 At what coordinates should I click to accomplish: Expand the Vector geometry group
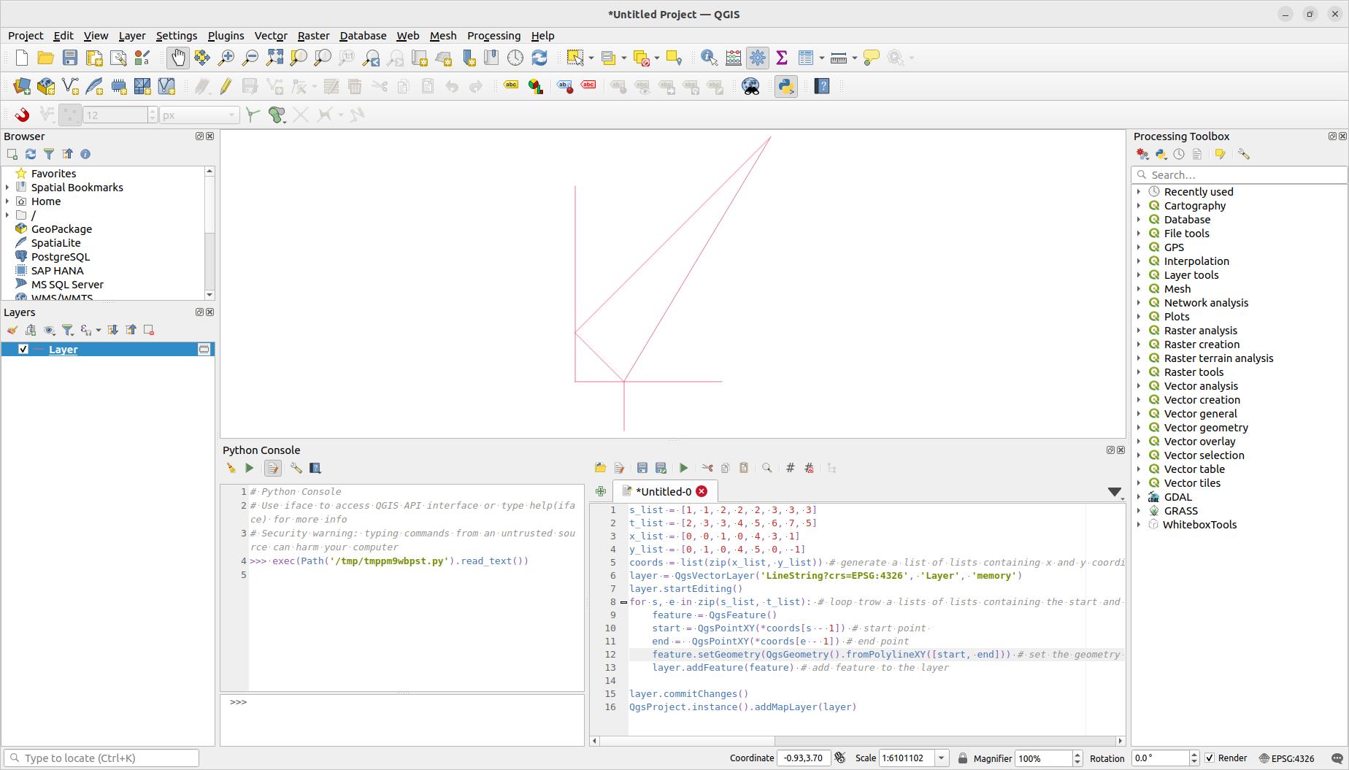1139,427
